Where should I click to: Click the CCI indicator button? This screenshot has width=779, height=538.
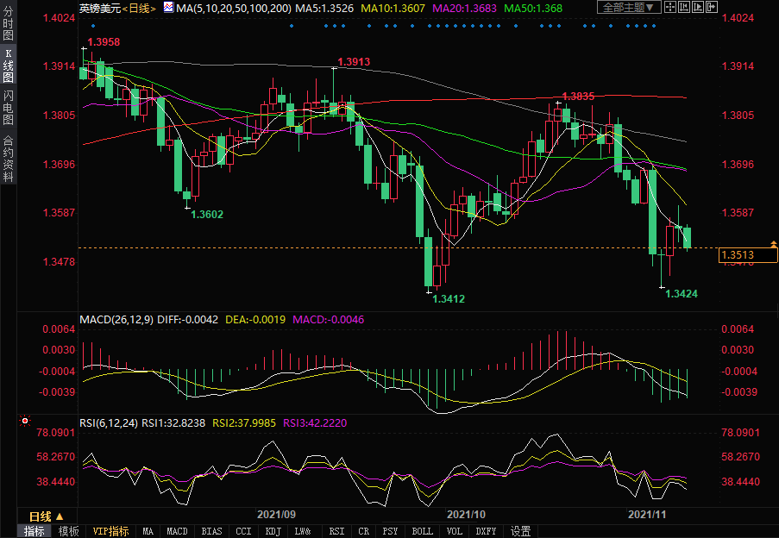pos(243,531)
